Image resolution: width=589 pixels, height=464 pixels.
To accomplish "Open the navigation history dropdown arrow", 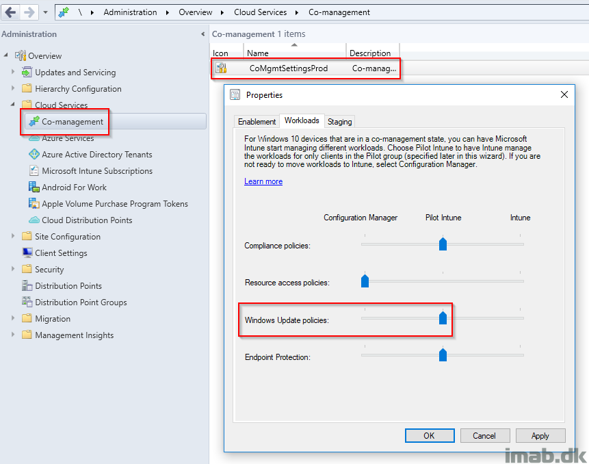I will pyautogui.click(x=45, y=12).
